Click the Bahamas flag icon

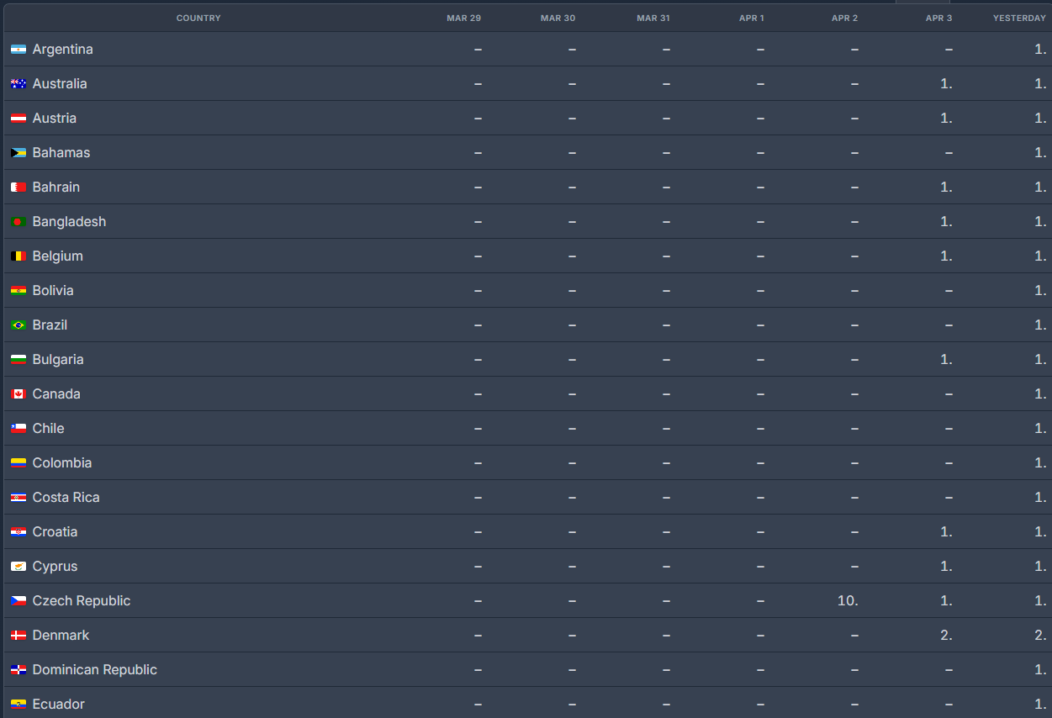point(19,153)
